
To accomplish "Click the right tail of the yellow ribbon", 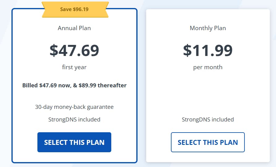I will tap(106, 12).
